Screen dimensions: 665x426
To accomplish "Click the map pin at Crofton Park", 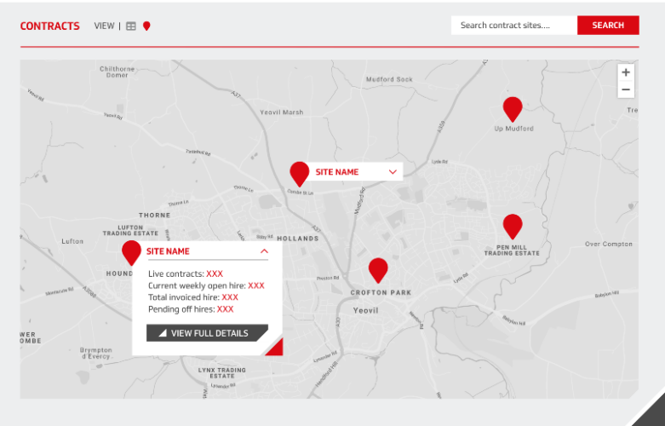I will pos(378,269).
